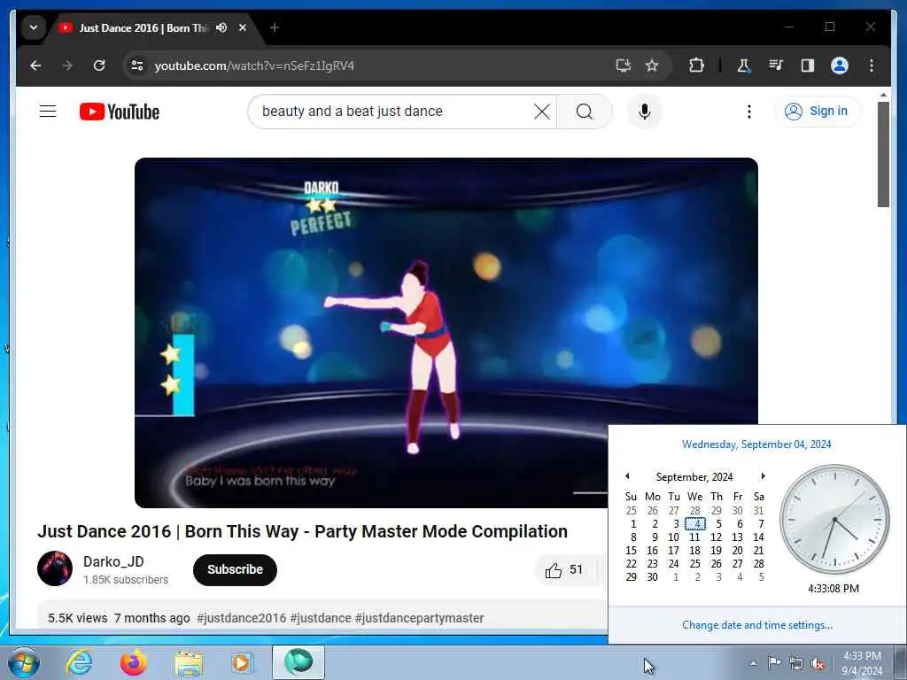Screen dimensions: 907x680
Task: Open Darko_JD channel avatar
Action: click(55, 568)
